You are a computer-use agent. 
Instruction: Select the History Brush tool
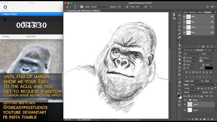point(179,49)
